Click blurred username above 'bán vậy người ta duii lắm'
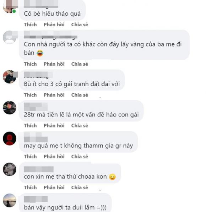Image resolution: width=206 pixels, height=212 pixels. pos(36,199)
